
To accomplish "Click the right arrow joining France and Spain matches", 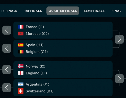I will point(119,39).
